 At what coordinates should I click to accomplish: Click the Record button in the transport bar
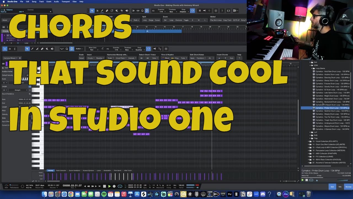coord(114,186)
